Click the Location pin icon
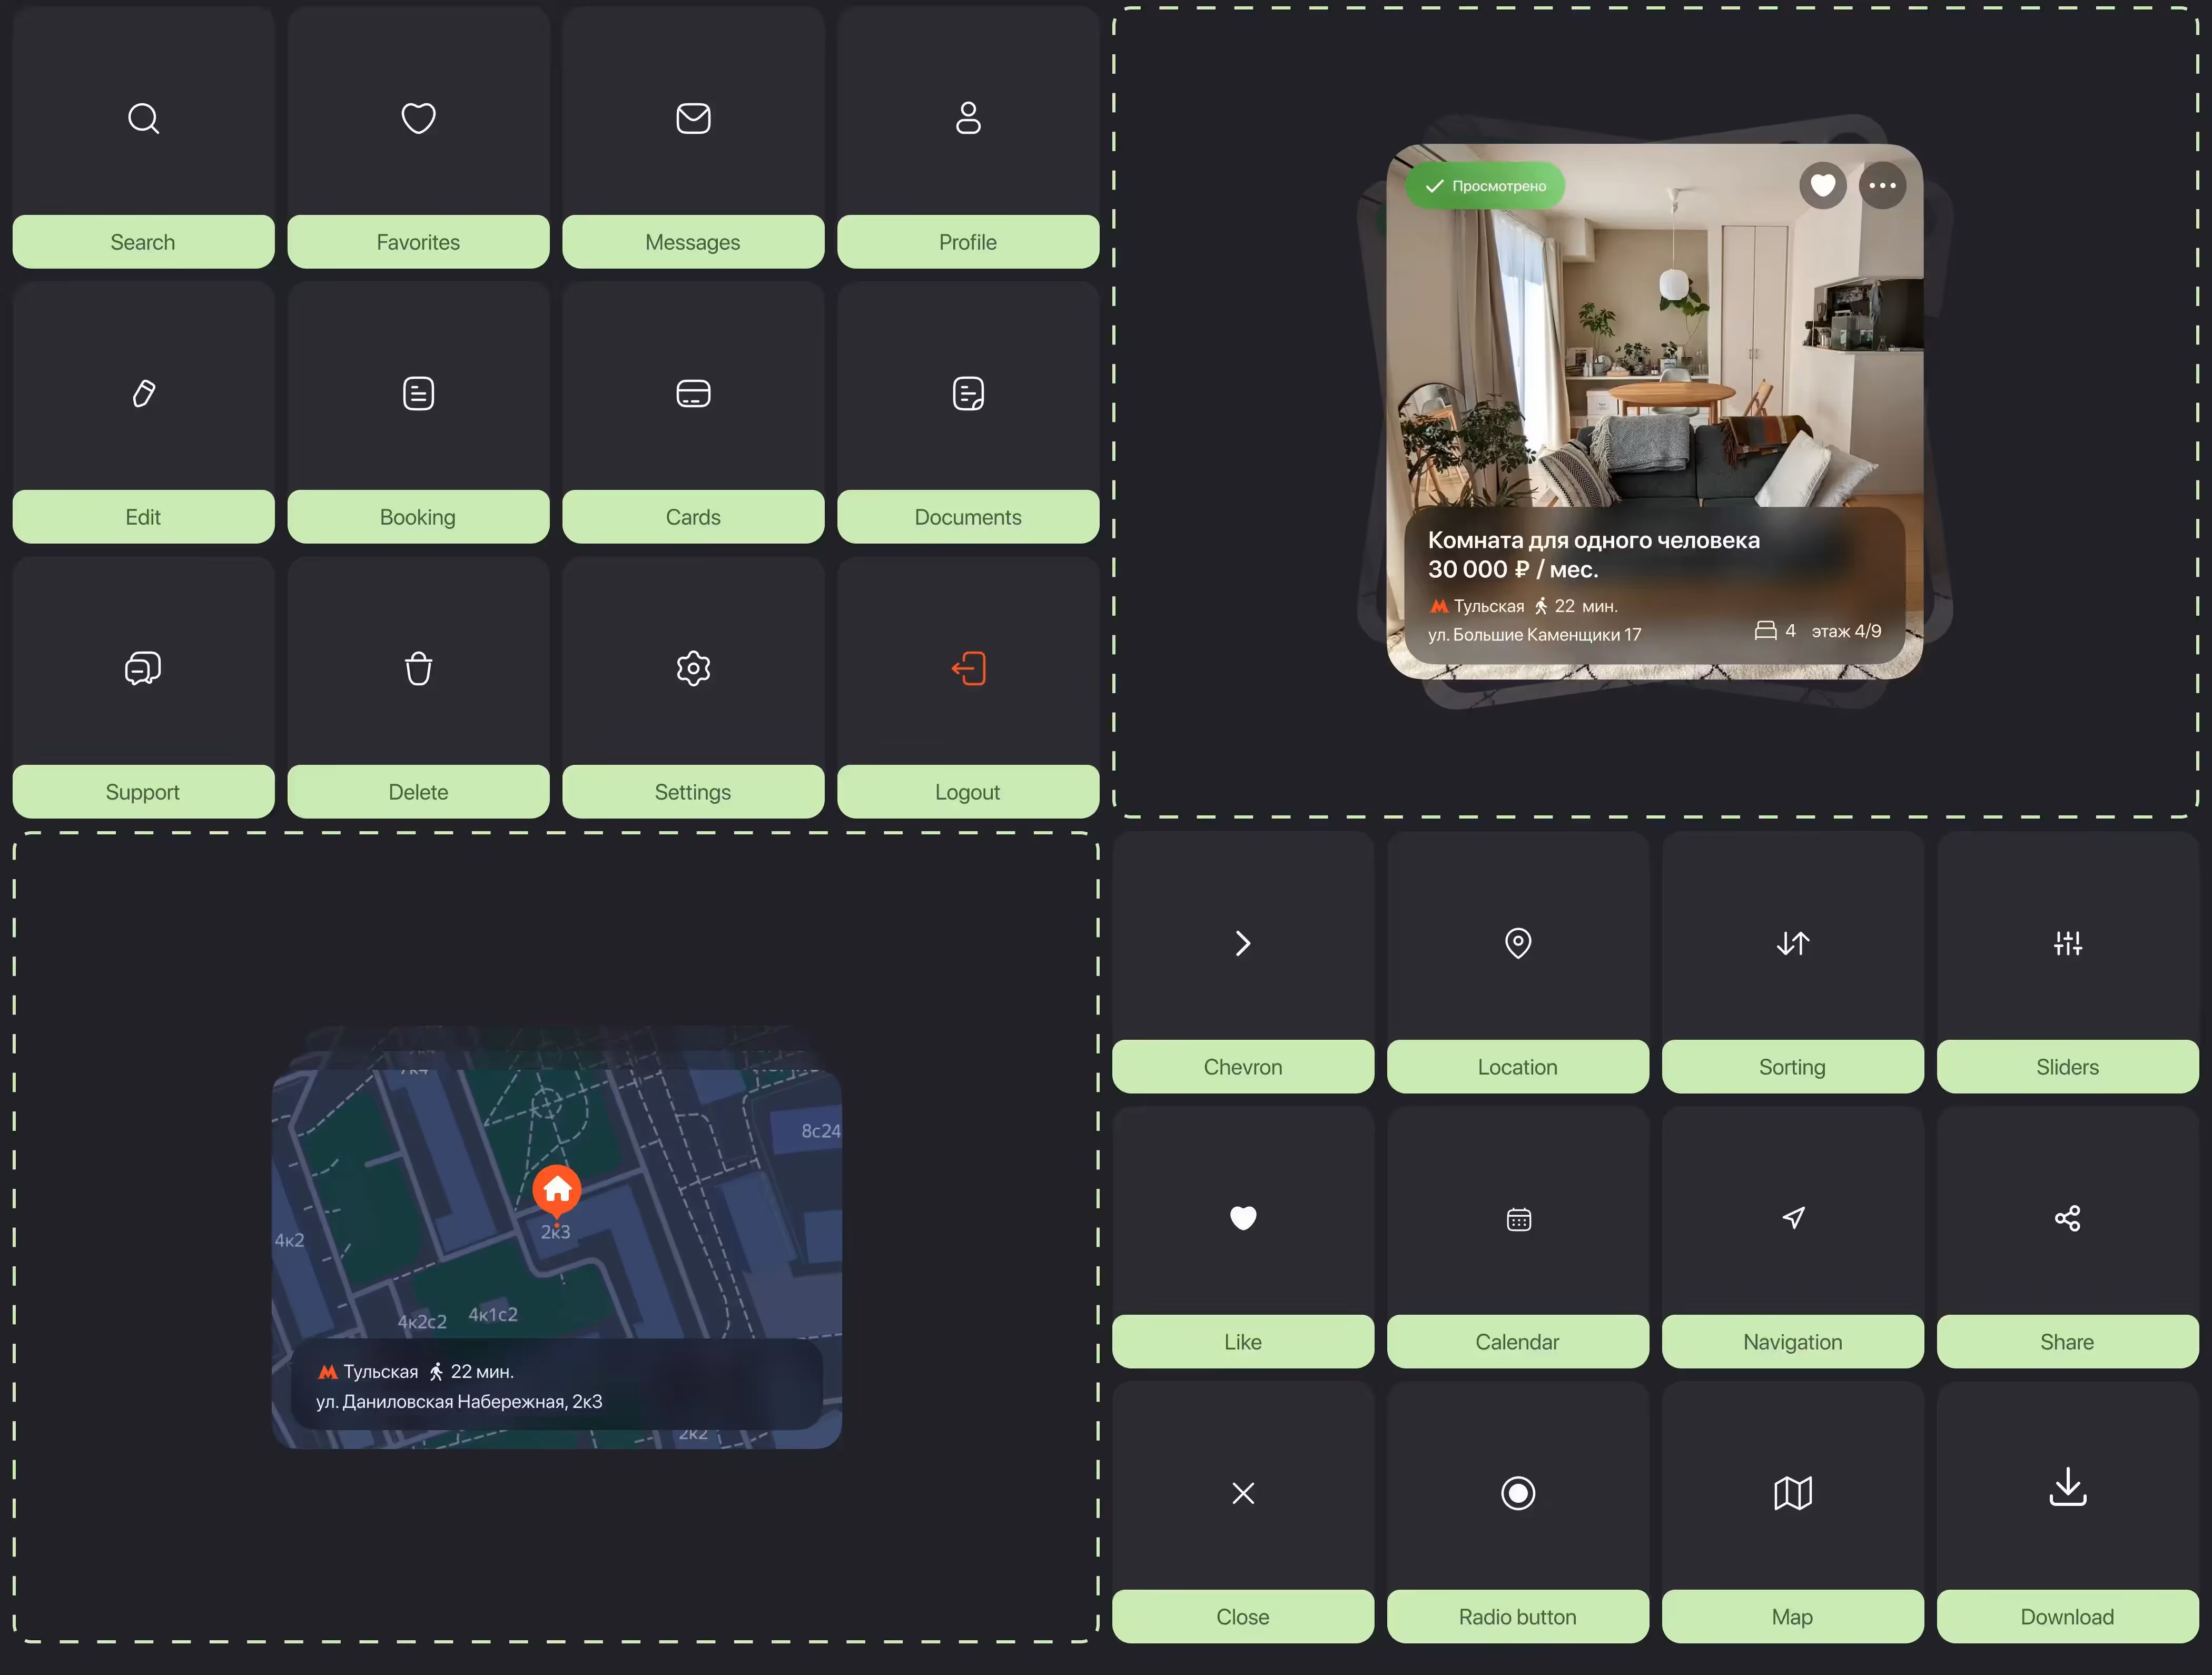Screen dimensions: 2212x1675 [x=1518, y=943]
